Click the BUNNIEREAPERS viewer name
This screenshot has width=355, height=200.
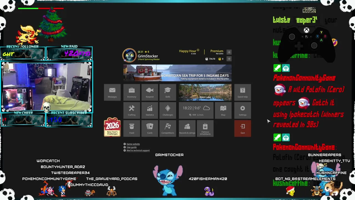(324, 155)
